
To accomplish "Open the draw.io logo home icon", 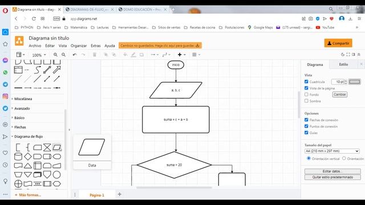I will pyautogui.click(x=19, y=40).
